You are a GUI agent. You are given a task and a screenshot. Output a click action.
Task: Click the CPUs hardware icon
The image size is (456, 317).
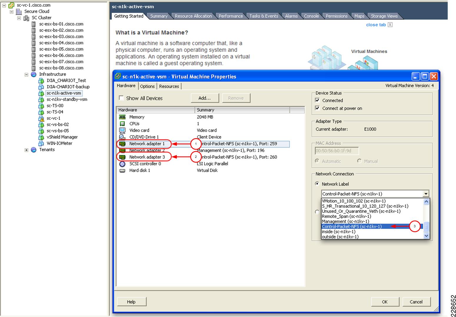coord(122,124)
